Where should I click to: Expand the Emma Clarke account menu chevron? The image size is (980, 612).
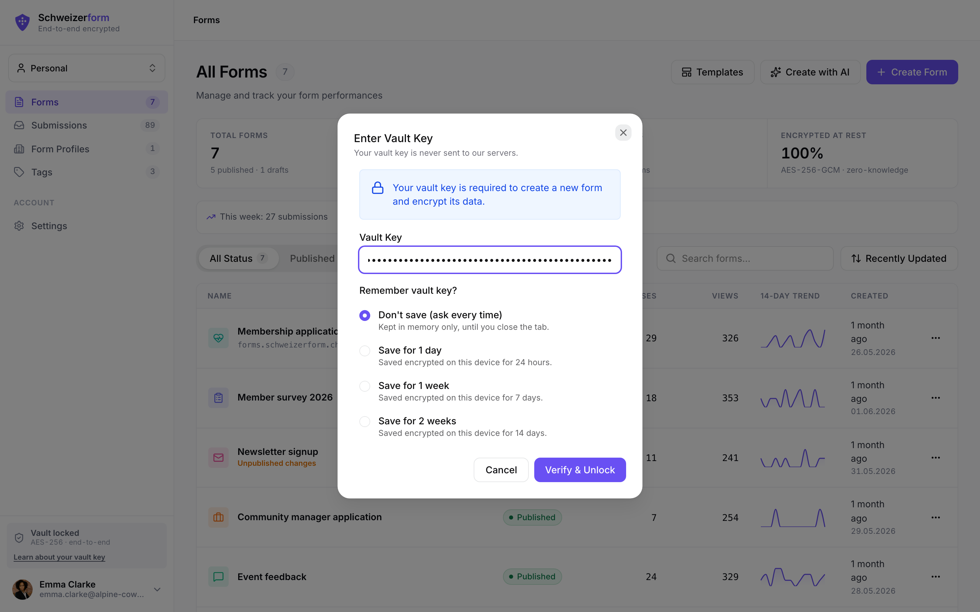[157, 589]
